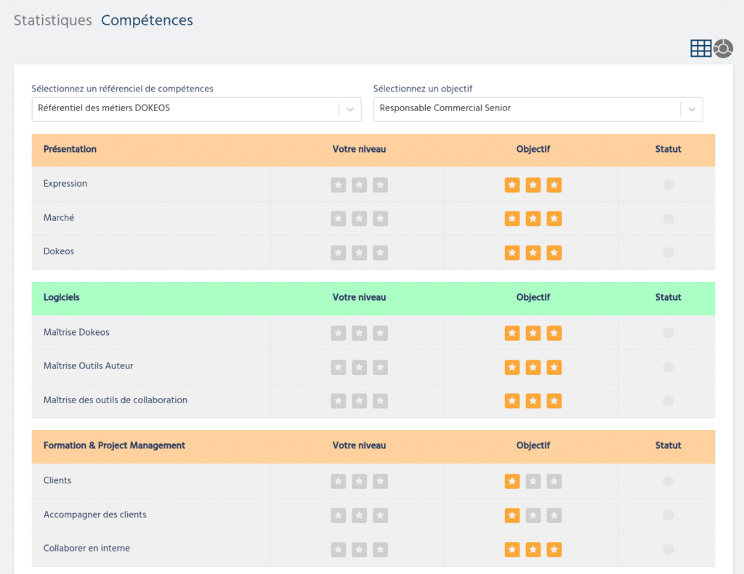This screenshot has width=744, height=574.
Task: Toggle the Expression status indicator
Action: coord(668,185)
